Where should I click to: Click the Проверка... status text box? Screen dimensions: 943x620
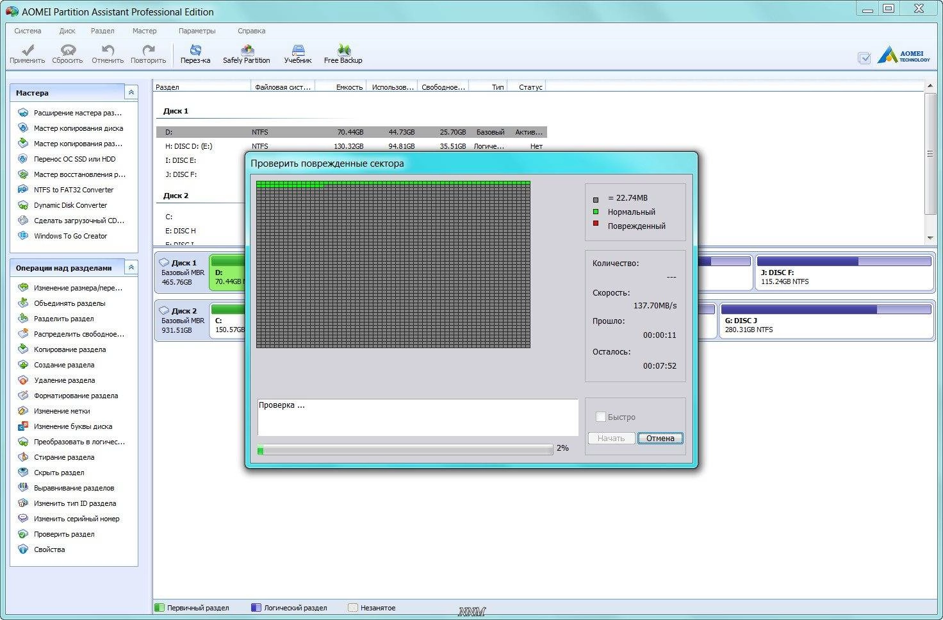418,417
